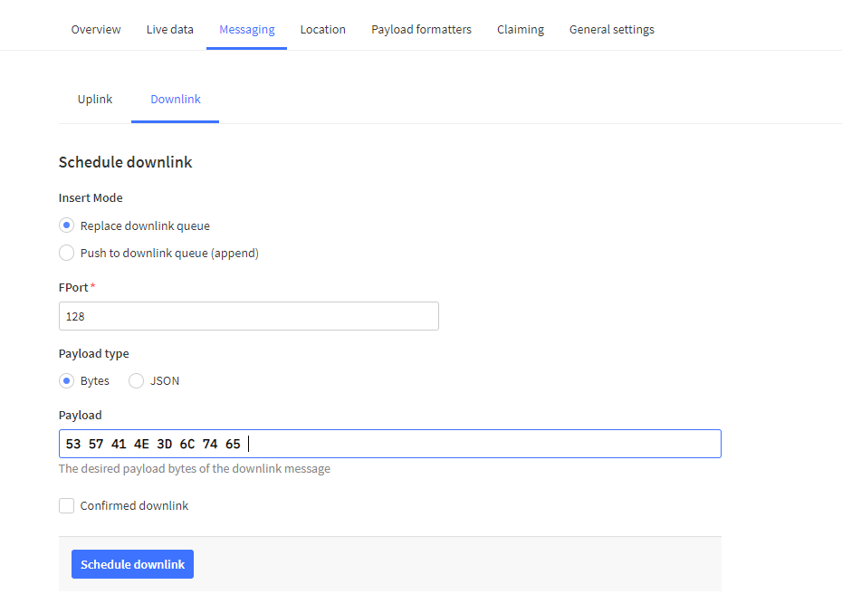Switch to the Live data tab
The image size is (842, 604).
coord(170,29)
